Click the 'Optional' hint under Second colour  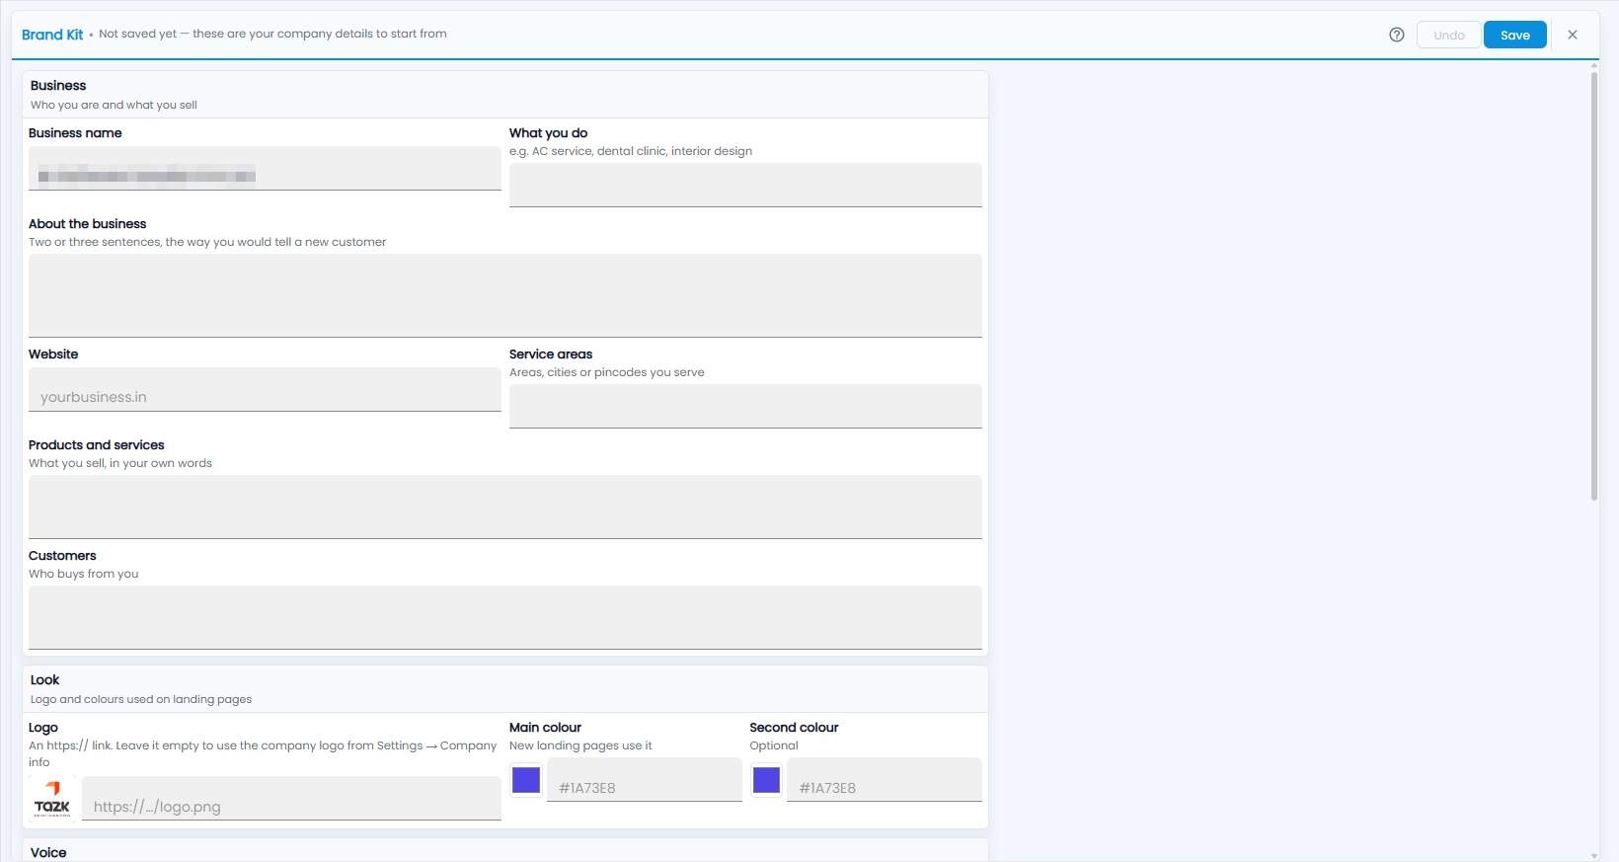(774, 745)
